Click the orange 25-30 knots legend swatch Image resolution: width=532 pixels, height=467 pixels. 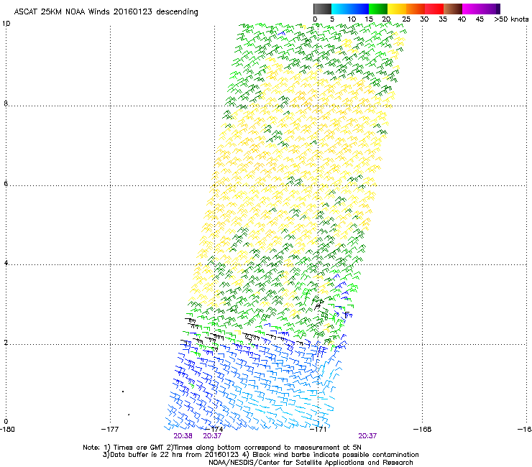pyautogui.click(x=416, y=9)
